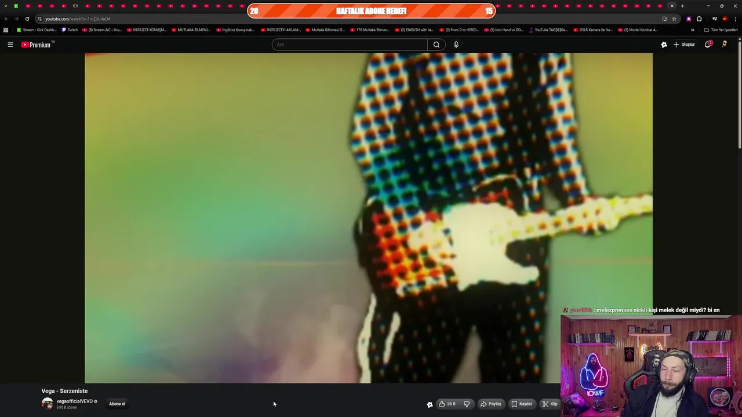Click the video title Vega - Serzeniste
The height and width of the screenshot is (417, 742).
[64, 391]
